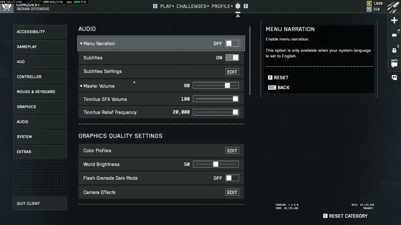Open the mail inbox envelope icon

pos(394,35)
